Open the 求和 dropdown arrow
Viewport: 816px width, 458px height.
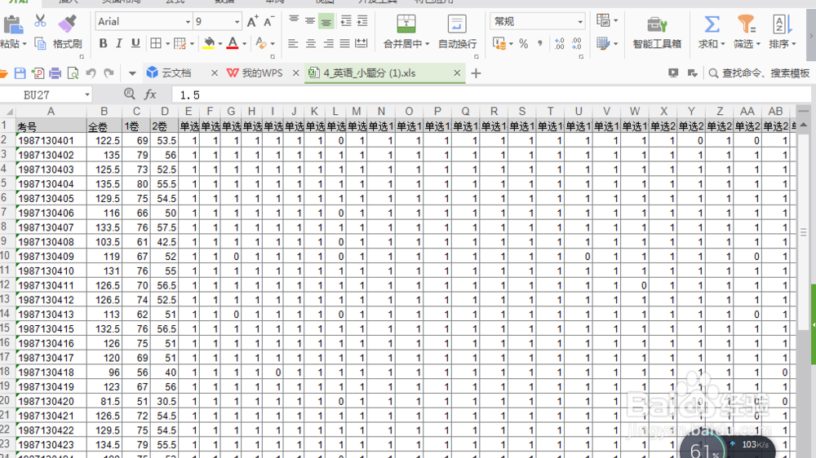723,44
